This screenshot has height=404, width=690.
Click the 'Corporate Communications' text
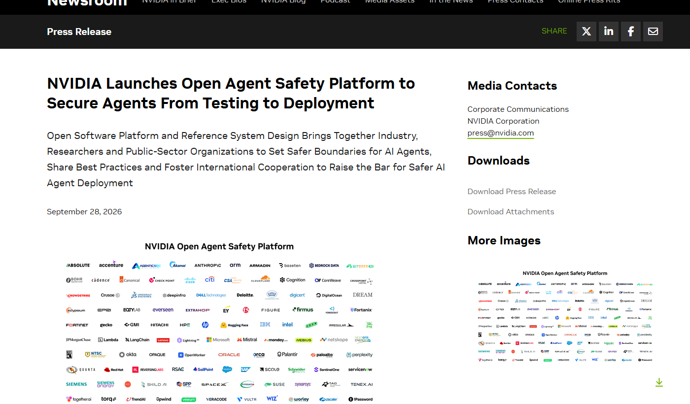click(x=518, y=109)
